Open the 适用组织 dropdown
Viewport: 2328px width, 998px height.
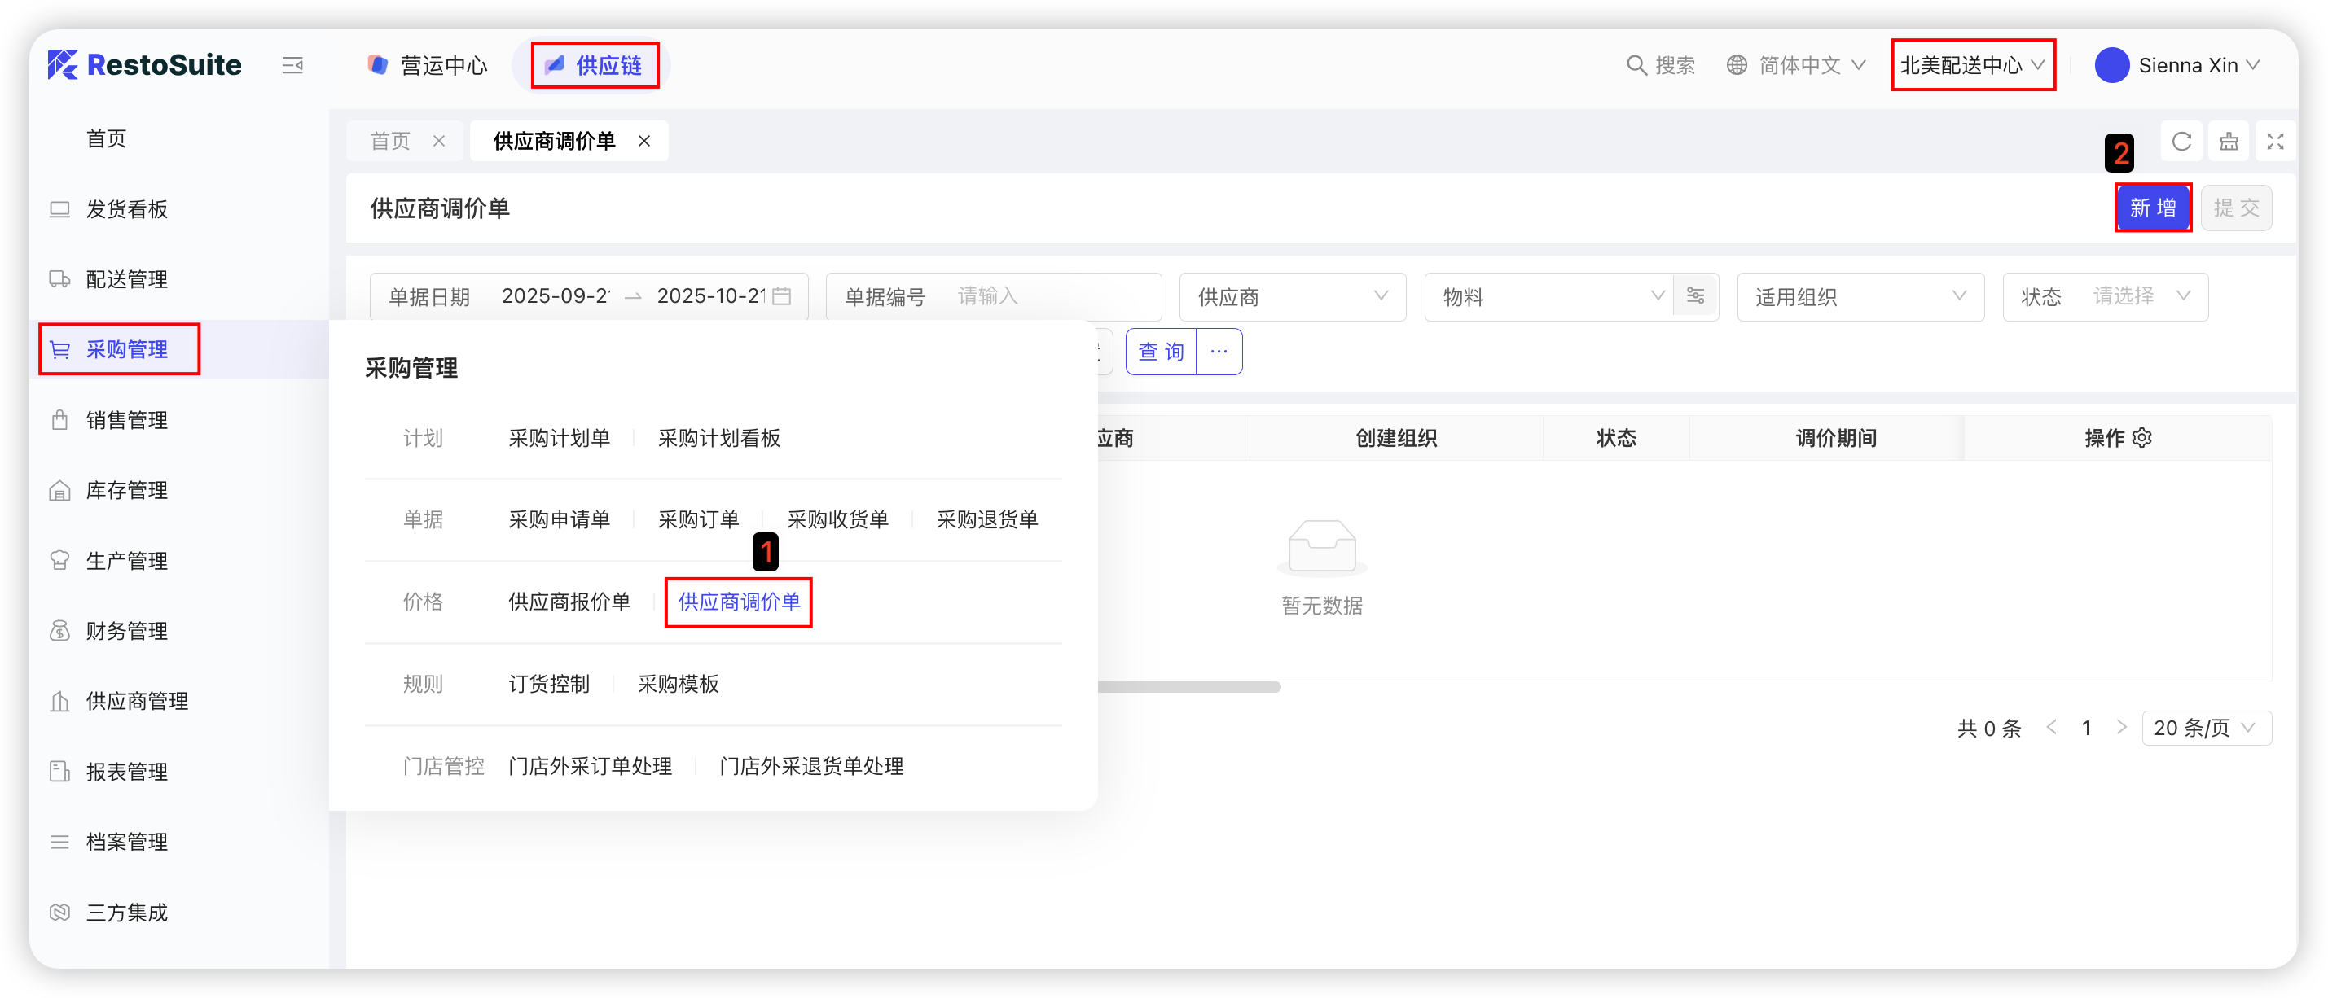click(1860, 296)
